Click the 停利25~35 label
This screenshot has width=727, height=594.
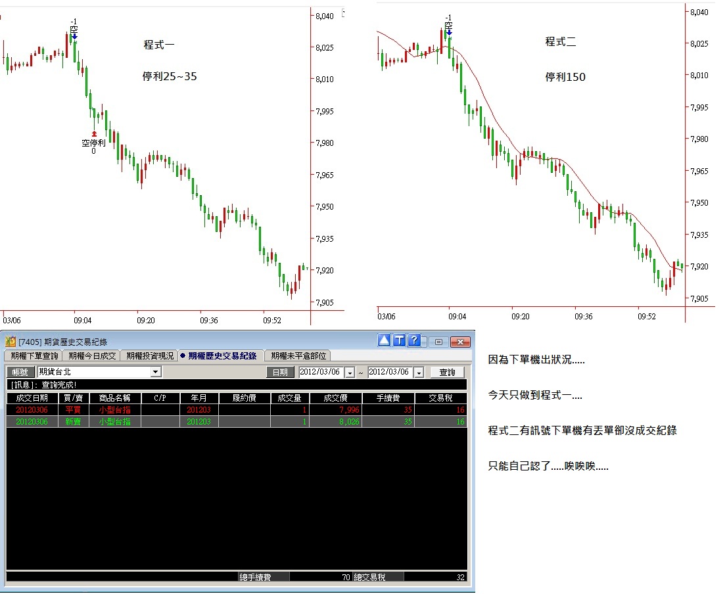pyautogui.click(x=169, y=76)
